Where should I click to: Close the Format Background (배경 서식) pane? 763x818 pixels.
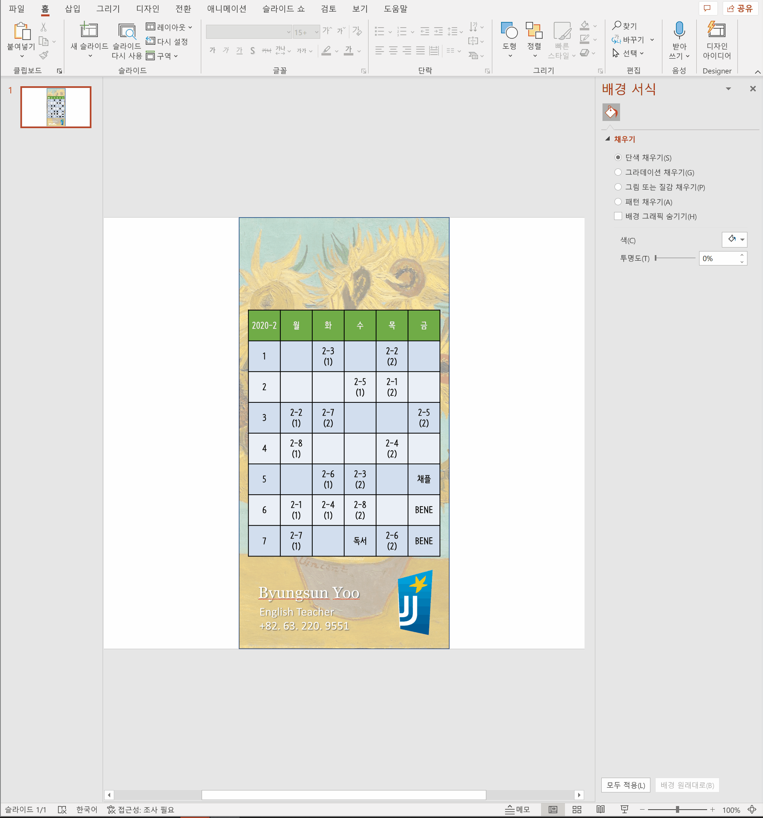[753, 89]
